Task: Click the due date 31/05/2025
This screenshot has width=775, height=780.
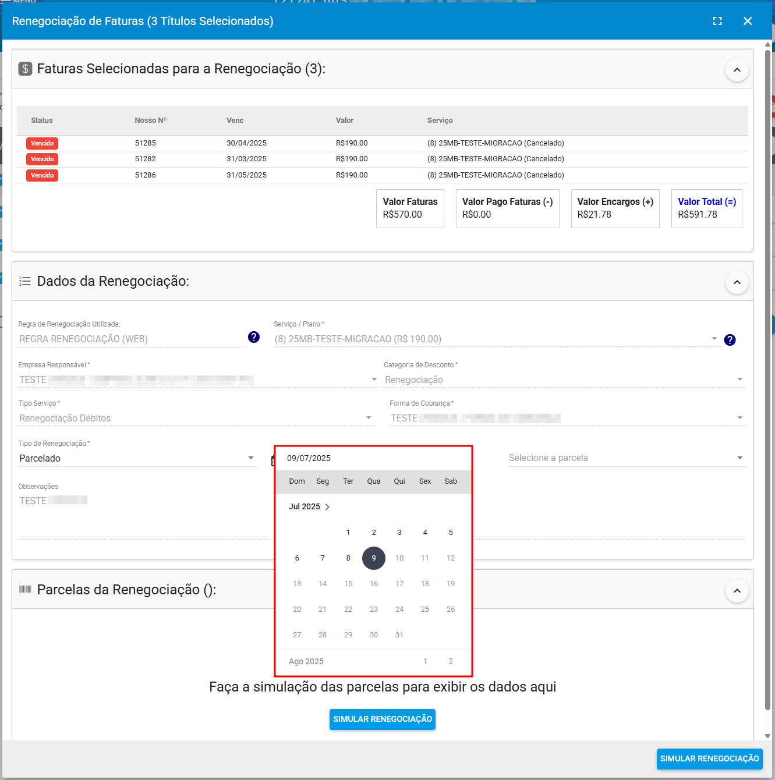Action: tap(247, 175)
